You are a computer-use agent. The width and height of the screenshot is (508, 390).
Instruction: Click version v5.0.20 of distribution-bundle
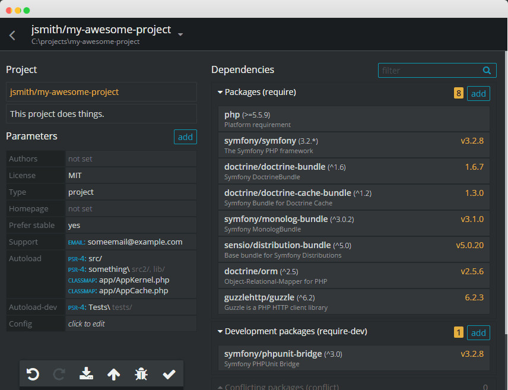click(x=470, y=245)
